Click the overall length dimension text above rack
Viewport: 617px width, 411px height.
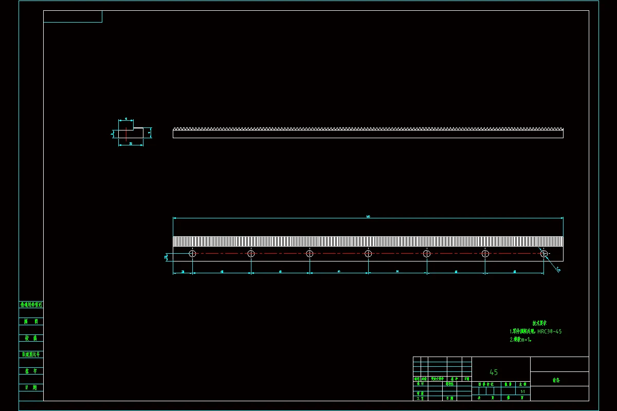(x=368, y=216)
